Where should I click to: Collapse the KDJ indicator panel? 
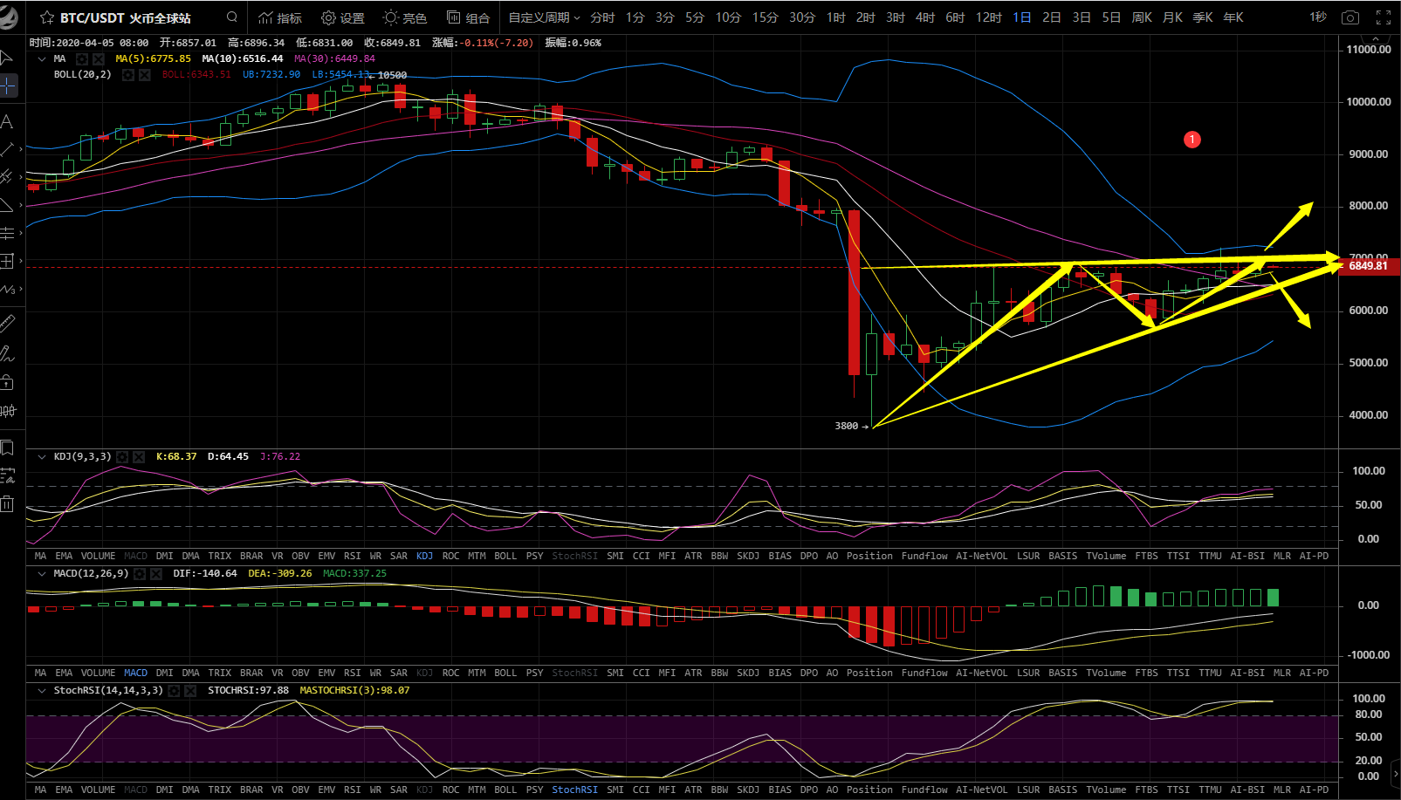tap(42, 457)
